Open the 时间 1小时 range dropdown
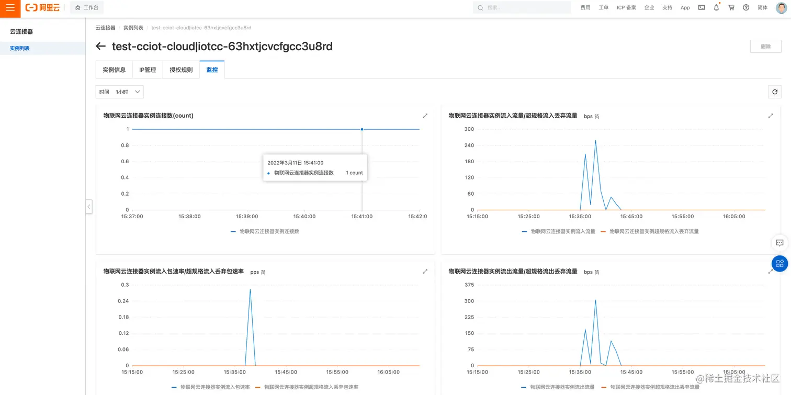 point(119,92)
